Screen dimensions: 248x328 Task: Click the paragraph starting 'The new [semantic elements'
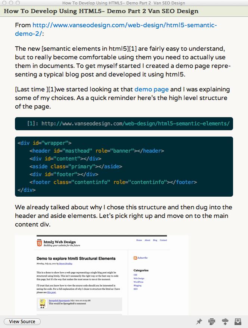point(123,61)
